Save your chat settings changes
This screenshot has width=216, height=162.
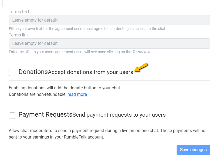(193, 150)
